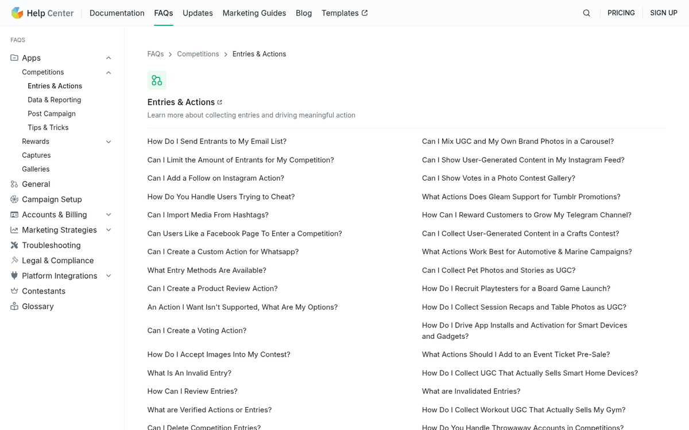Click the search magnifier icon
Viewport: 689px width, 430px height.
[x=586, y=13]
